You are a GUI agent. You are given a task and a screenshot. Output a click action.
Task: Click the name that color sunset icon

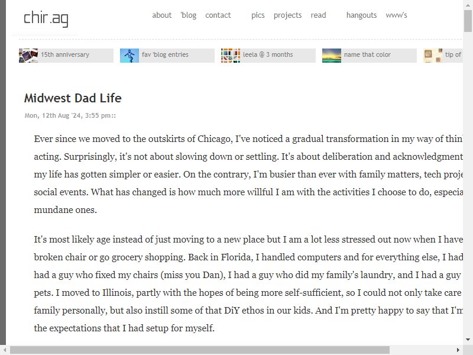332,56
